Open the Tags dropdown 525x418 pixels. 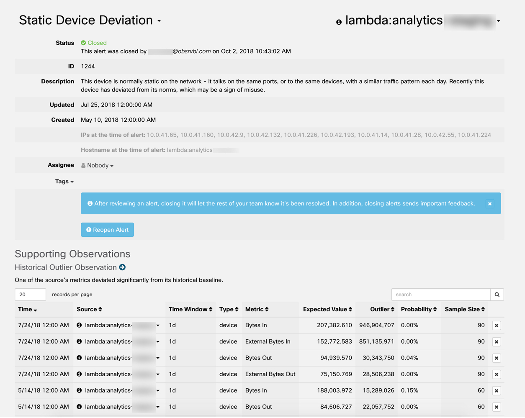[x=64, y=182]
